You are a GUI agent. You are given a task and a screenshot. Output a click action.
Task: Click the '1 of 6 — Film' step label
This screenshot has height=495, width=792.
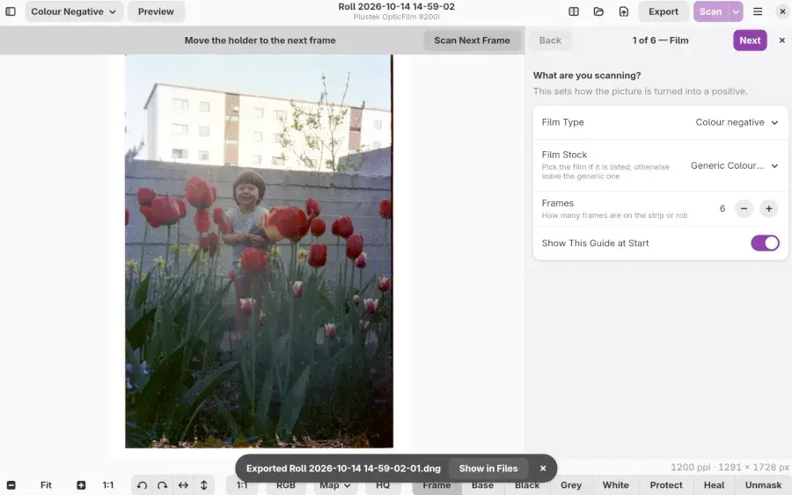point(660,40)
